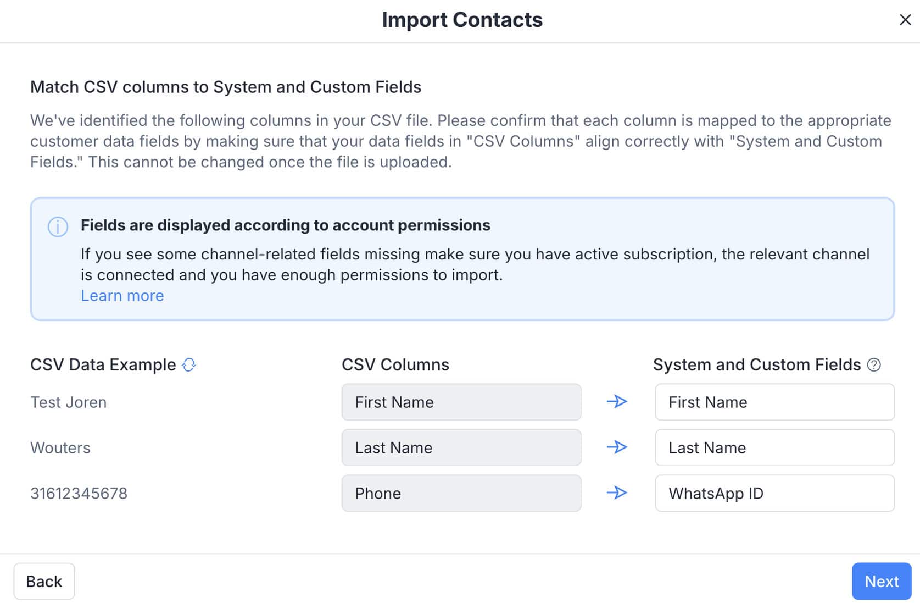The width and height of the screenshot is (920, 603).
Task: Click the First Name CSV column field
Action: tap(461, 402)
